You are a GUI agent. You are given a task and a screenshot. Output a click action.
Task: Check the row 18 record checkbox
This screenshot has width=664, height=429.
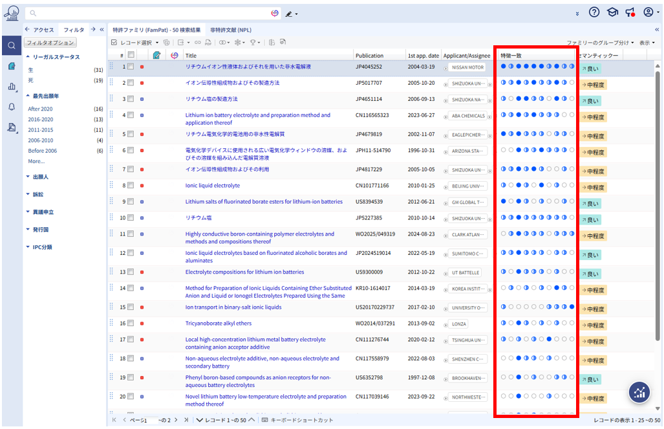(x=131, y=358)
